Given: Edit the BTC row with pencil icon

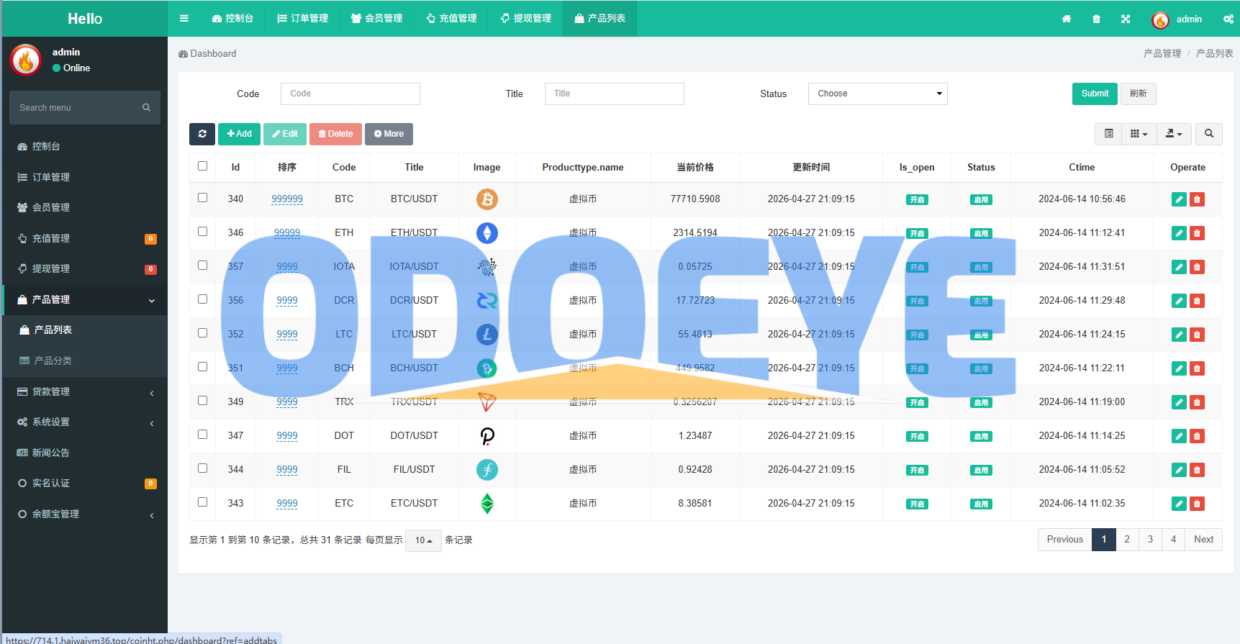Looking at the screenshot, I should point(1179,199).
